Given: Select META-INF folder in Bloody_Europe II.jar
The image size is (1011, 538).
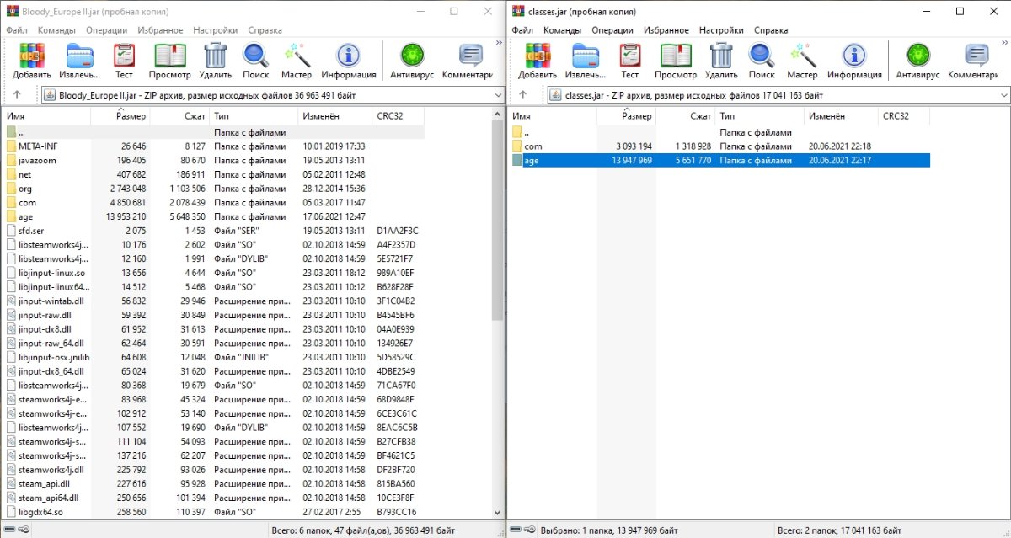Looking at the screenshot, I should (x=214, y=146).
